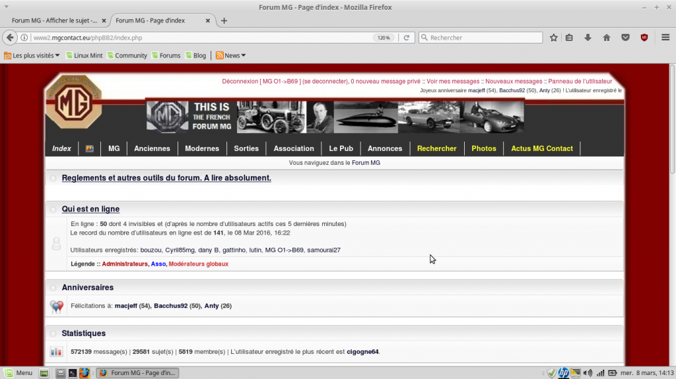The width and height of the screenshot is (676, 379).
Task: Open the Pocket icon in toolbar
Action: click(x=626, y=38)
